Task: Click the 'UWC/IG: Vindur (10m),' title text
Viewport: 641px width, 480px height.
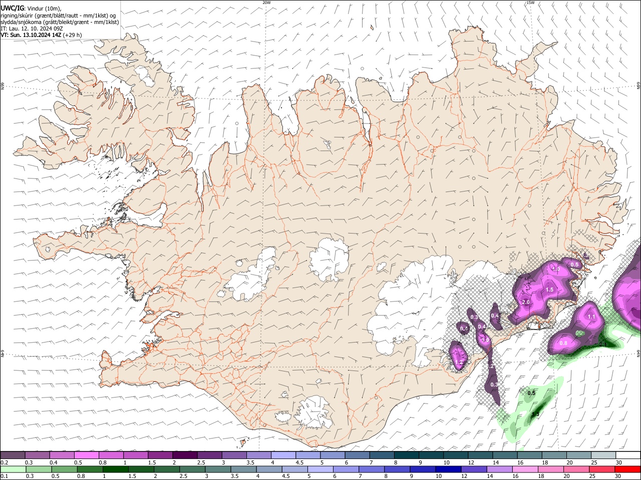Action: tap(31, 8)
